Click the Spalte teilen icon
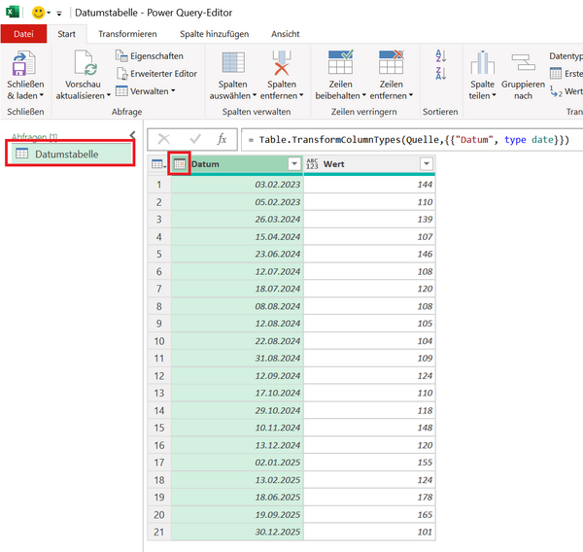Screen dimensions: 583x552 (x=483, y=64)
